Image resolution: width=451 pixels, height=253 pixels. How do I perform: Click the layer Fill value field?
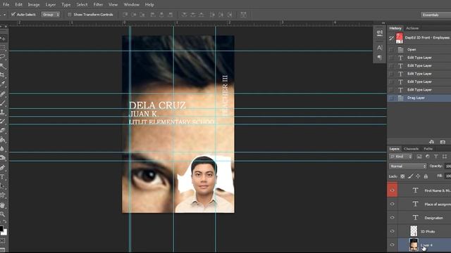click(x=448, y=176)
